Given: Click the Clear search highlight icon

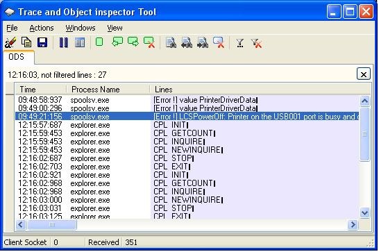Looking at the screenshot, I should tap(219, 42).
